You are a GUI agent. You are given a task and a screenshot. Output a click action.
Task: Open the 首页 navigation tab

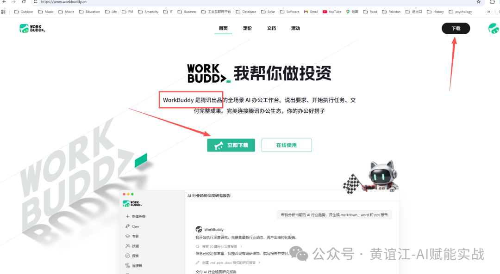[223, 28]
